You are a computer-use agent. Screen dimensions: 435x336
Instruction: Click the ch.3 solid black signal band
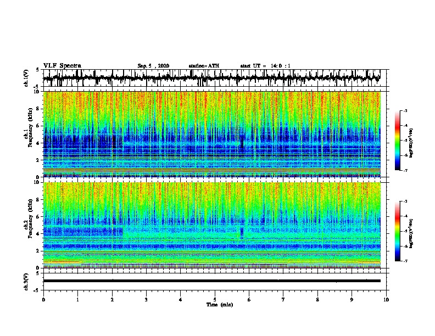click(x=212, y=281)
